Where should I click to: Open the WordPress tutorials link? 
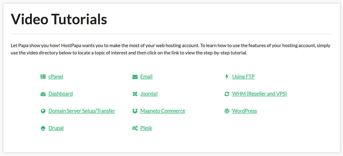pos(244,111)
